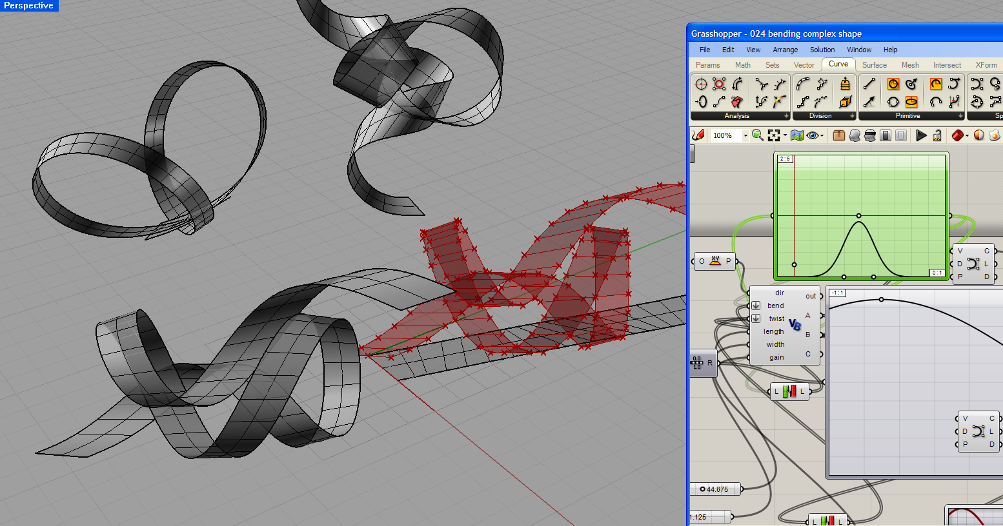Open the 100% zoom dropdown
The height and width of the screenshot is (526, 1003).
coord(745,135)
